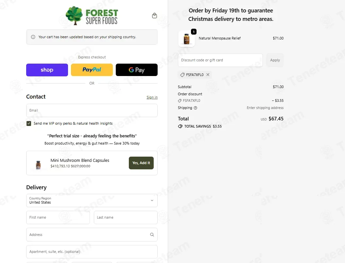Follow the Sign in link
Image resolution: width=345 pixels, height=263 pixels.
tap(152, 97)
